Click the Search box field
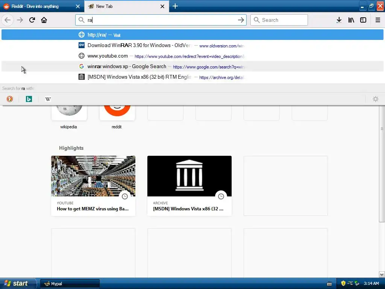 coord(279,20)
